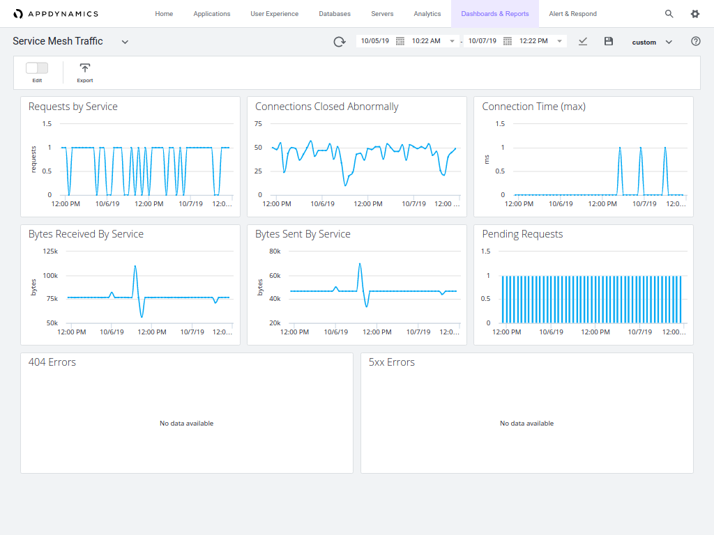Enable the Edit mode toggle switch
This screenshot has height=535, width=714.
click(36, 67)
